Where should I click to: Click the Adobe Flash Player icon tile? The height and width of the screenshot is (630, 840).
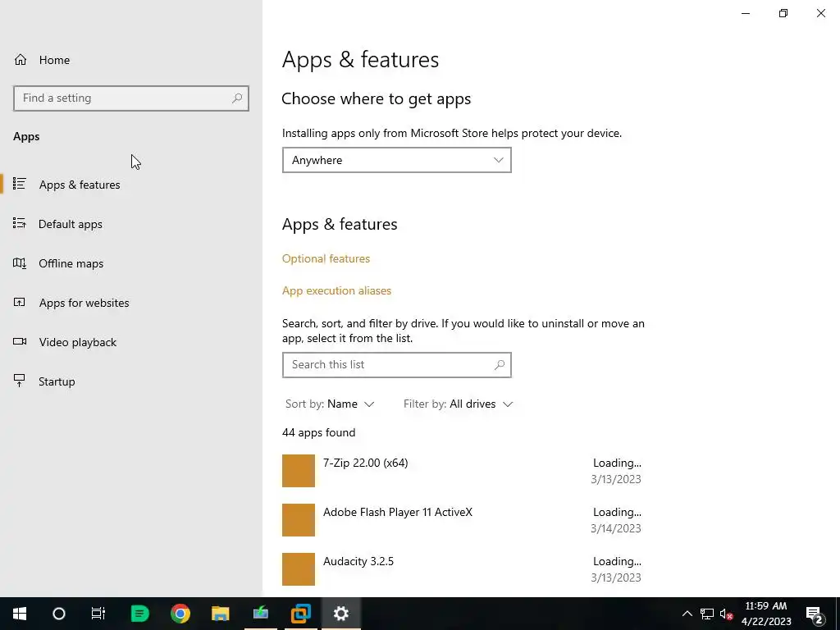[299, 520]
